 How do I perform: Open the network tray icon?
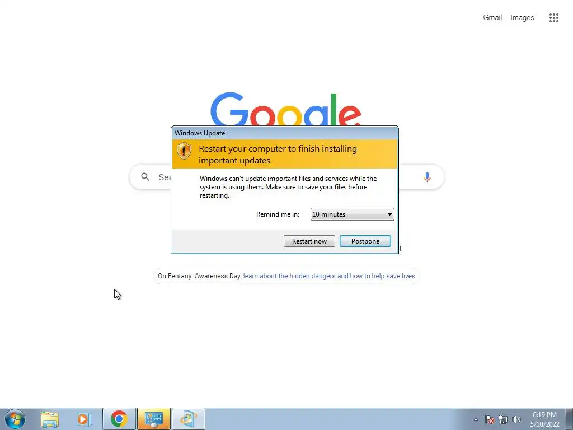tap(503, 419)
